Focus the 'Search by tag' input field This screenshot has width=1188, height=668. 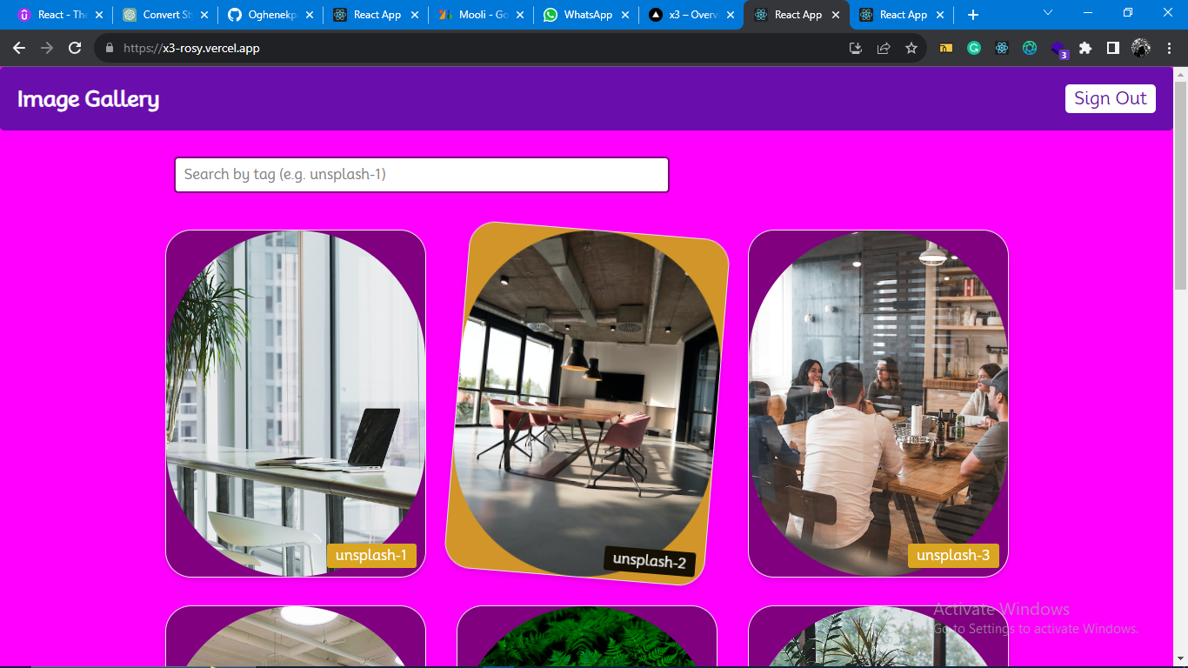[x=422, y=175]
